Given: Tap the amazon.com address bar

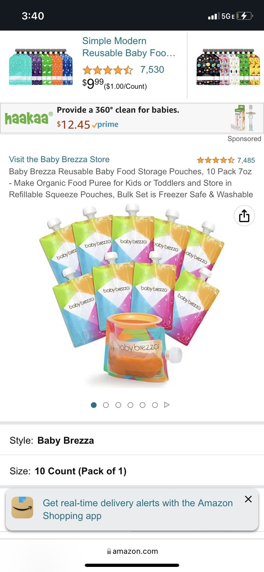Looking at the screenshot, I should click(x=132, y=551).
